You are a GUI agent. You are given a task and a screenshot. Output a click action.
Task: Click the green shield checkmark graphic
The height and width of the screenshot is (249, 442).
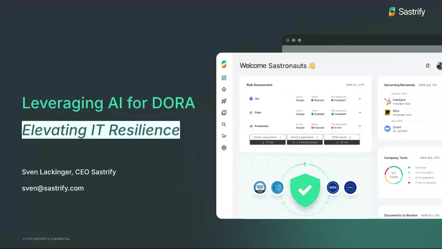(x=305, y=190)
